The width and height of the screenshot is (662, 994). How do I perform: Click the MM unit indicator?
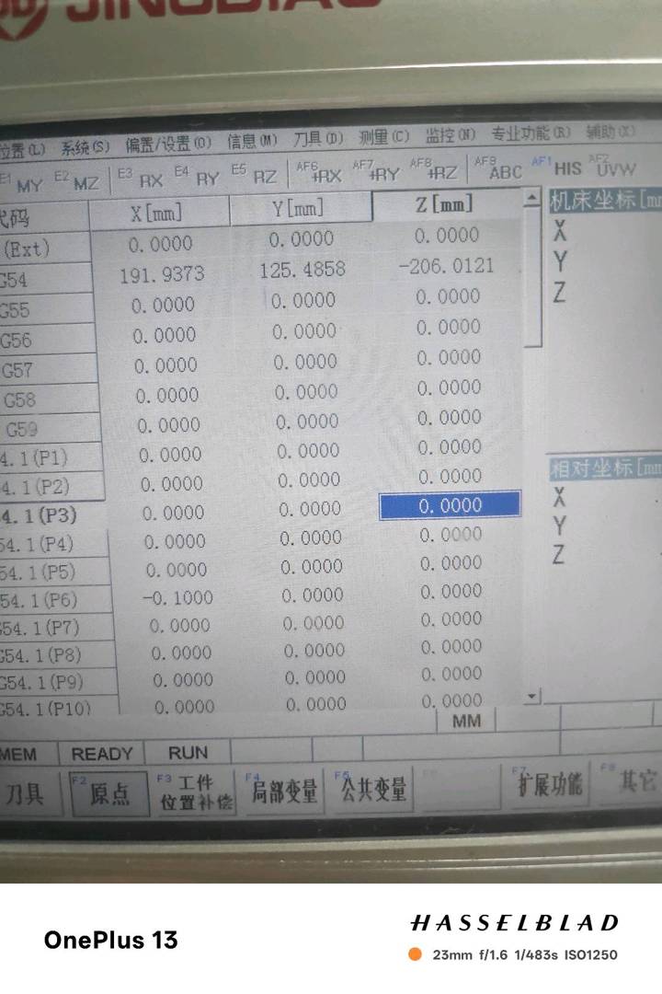coord(466,722)
